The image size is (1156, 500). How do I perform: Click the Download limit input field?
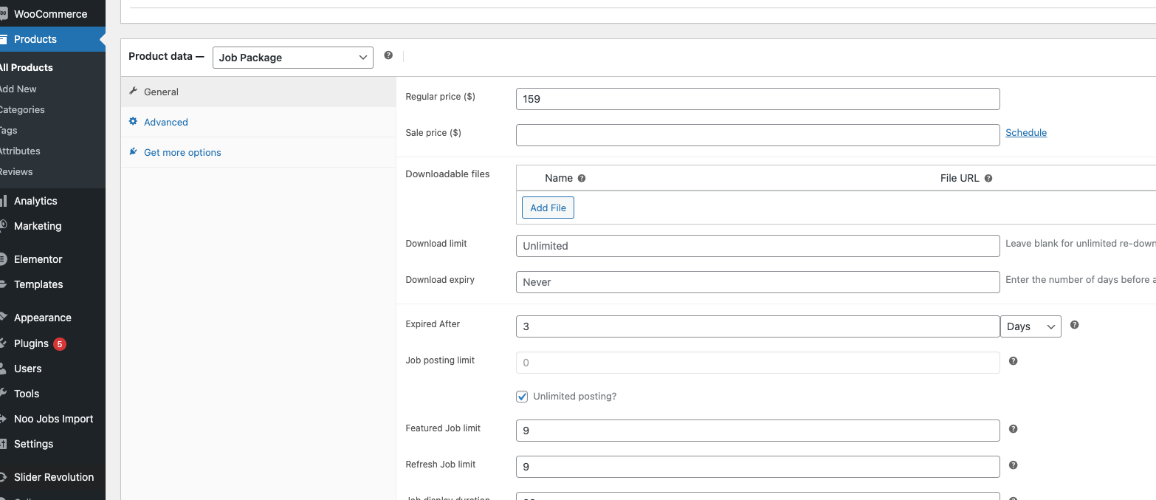point(758,246)
